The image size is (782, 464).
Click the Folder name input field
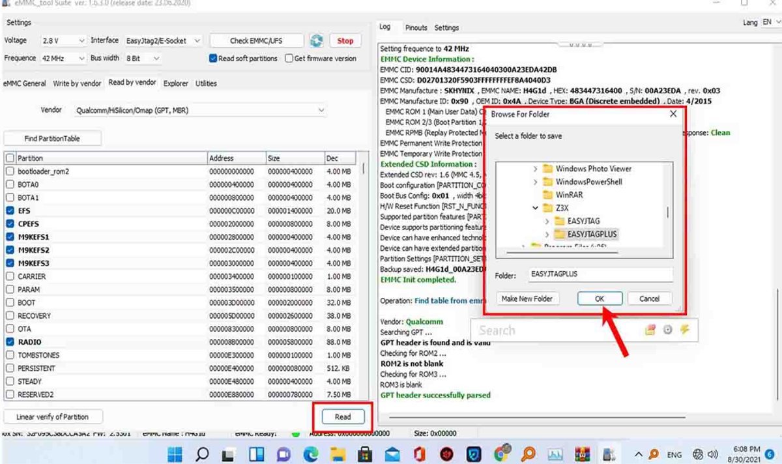pyautogui.click(x=600, y=274)
